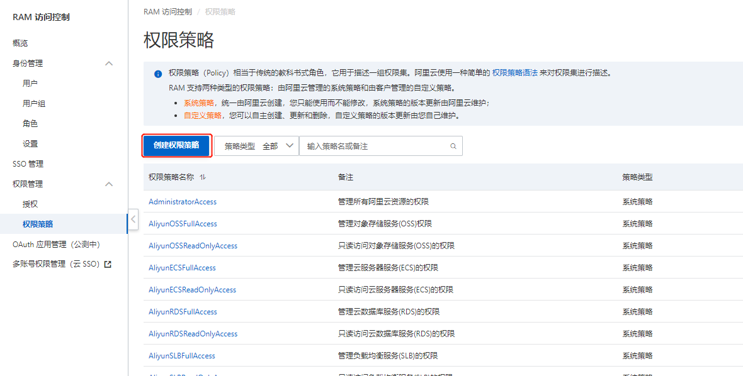743x376 pixels.
Task: Open SSO 管理 in the sidebar
Action: click(x=28, y=163)
